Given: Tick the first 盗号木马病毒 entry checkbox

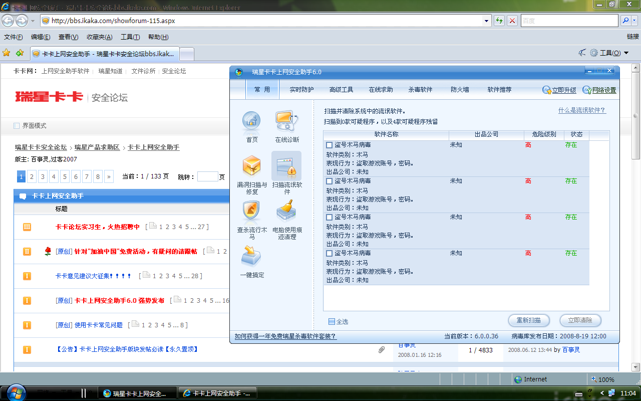Looking at the screenshot, I should pyautogui.click(x=330, y=145).
